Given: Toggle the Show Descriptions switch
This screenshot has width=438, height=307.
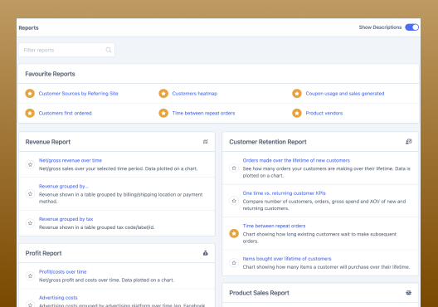Looking at the screenshot, I should 411,27.
